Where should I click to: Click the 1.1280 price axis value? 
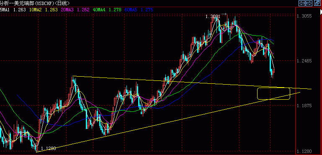304,151
